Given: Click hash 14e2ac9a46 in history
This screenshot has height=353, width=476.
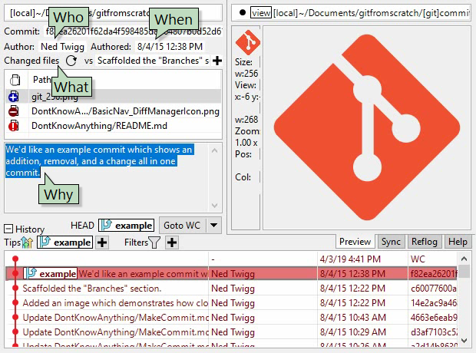Looking at the screenshot, I should (433, 302).
